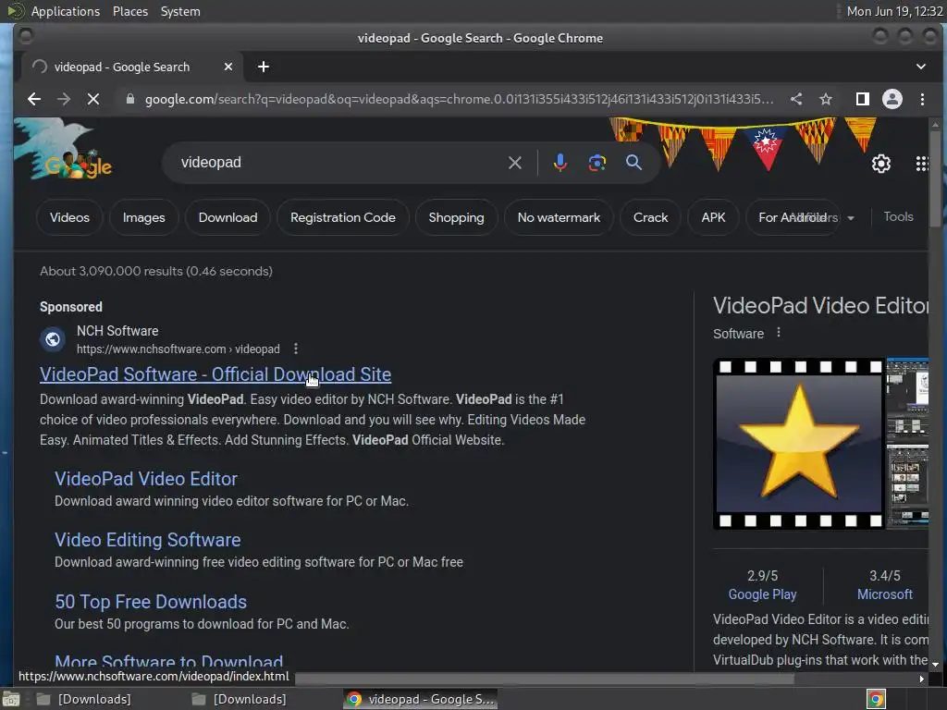This screenshot has height=710, width=947.
Task: Open the Video Editing Software sitelink
Action: point(148,540)
